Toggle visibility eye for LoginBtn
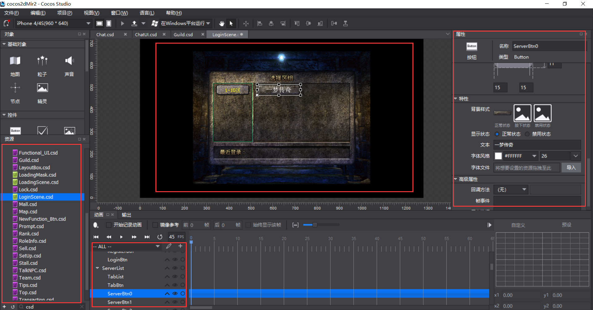The width and height of the screenshot is (593, 310). (x=175, y=260)
